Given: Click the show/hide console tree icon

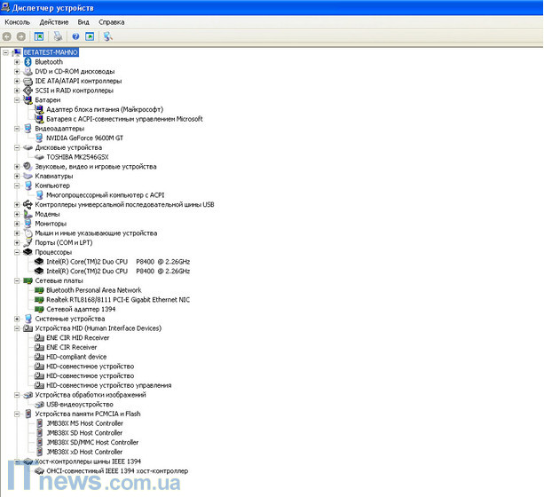Looking at the screenshot, I should coord(38,36).
